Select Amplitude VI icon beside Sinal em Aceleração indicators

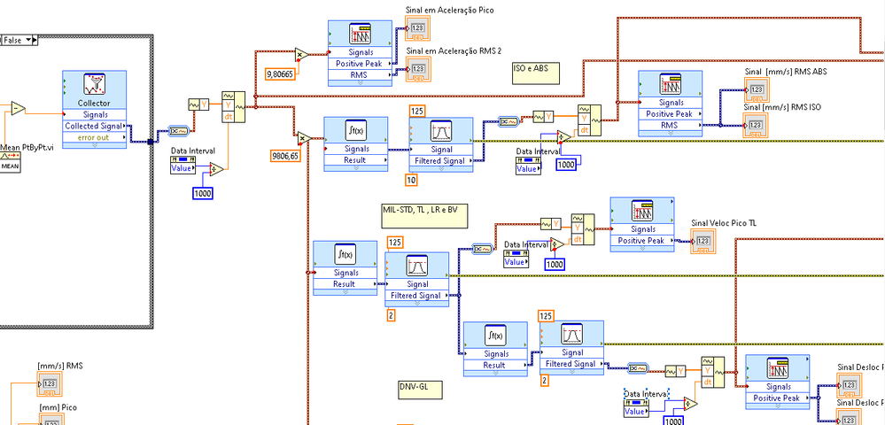click(360, 34)
